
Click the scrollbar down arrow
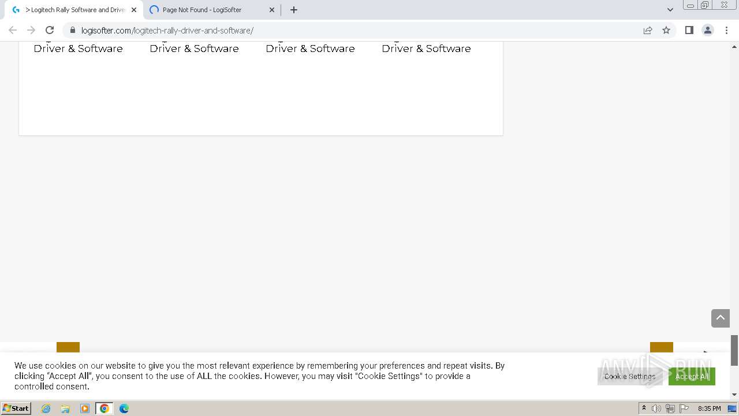pos(734,395)
